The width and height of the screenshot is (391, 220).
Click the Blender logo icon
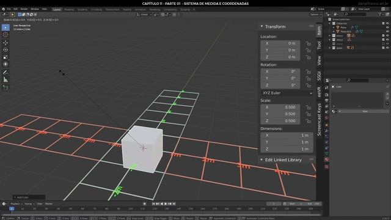3,9
